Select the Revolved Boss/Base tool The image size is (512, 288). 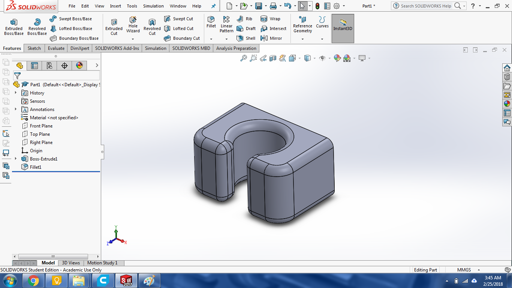(x=37, y=26)
